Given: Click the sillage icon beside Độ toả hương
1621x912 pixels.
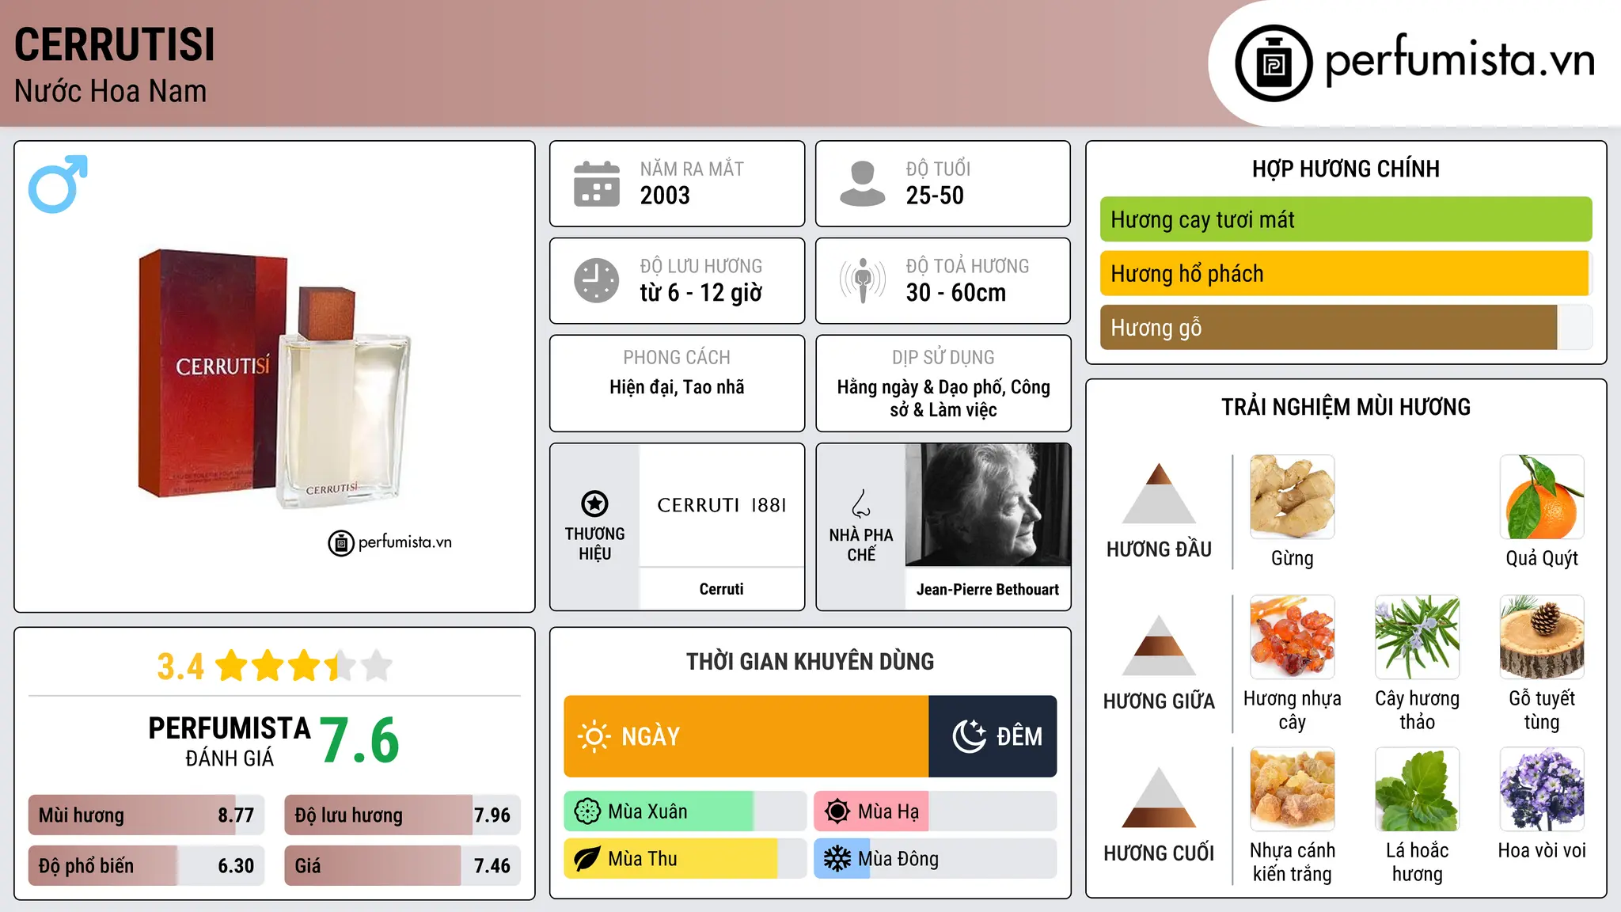Looking at the screenshot, I should [x=863, y=280].
